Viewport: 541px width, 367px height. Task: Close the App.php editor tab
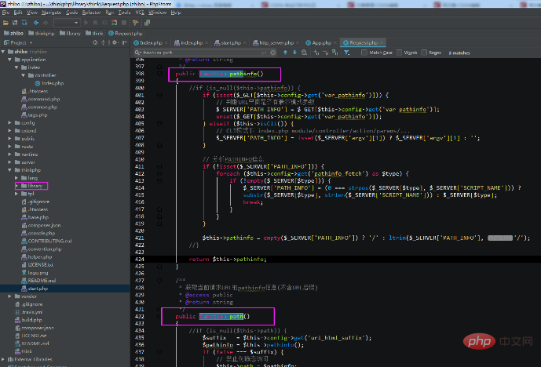pos(335,42)
